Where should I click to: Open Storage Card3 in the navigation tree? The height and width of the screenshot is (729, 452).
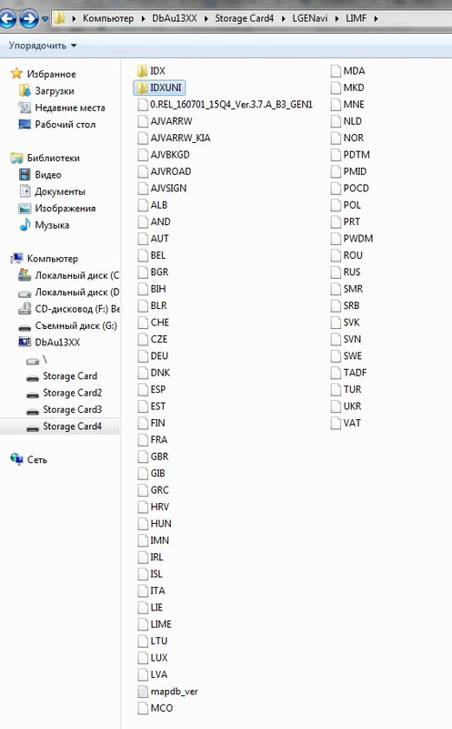73,409
